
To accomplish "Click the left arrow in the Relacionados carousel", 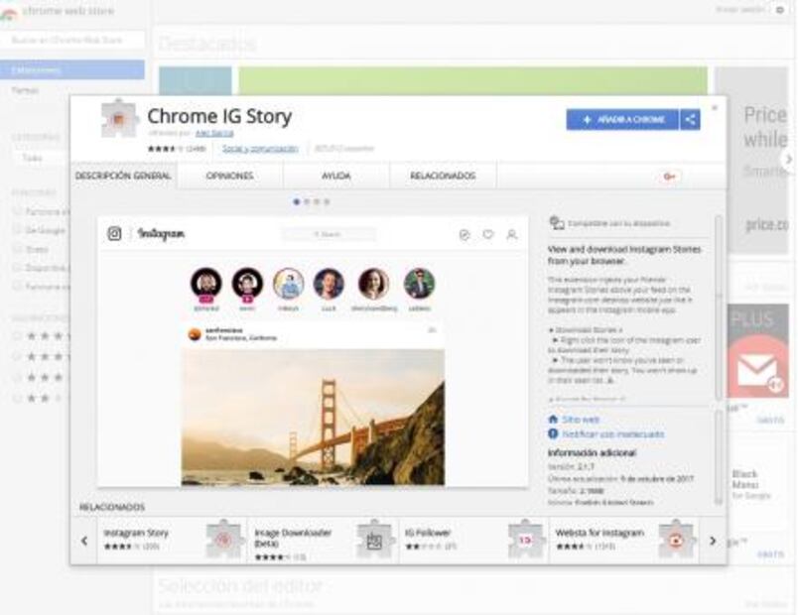I will pyautogui.click(x=82, y=539).
